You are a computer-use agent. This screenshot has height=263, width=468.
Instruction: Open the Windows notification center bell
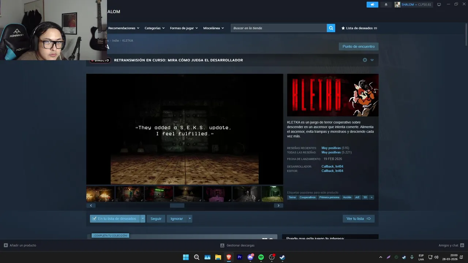[462, 257]
